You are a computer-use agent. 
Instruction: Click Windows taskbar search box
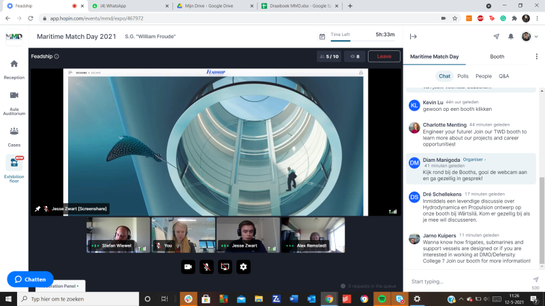[x=78, y=299]
